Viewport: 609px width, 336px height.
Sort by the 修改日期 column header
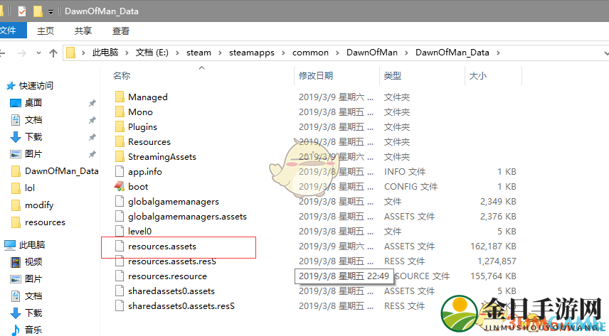pyautogui.click(x=317, y=75)
